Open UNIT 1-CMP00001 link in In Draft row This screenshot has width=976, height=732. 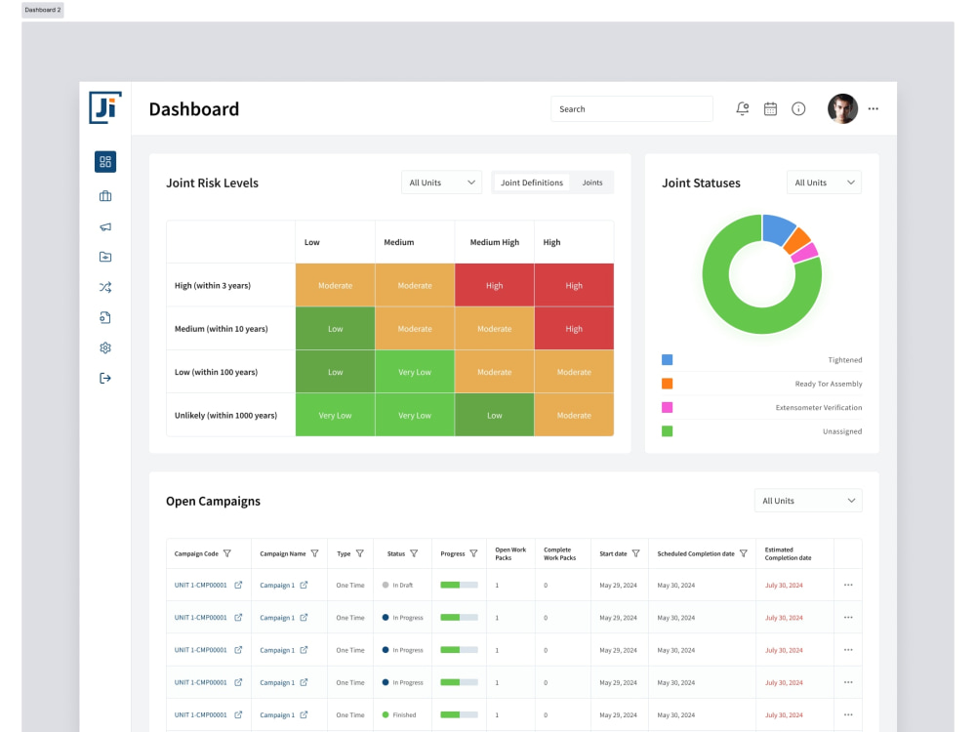coord(200,585)
